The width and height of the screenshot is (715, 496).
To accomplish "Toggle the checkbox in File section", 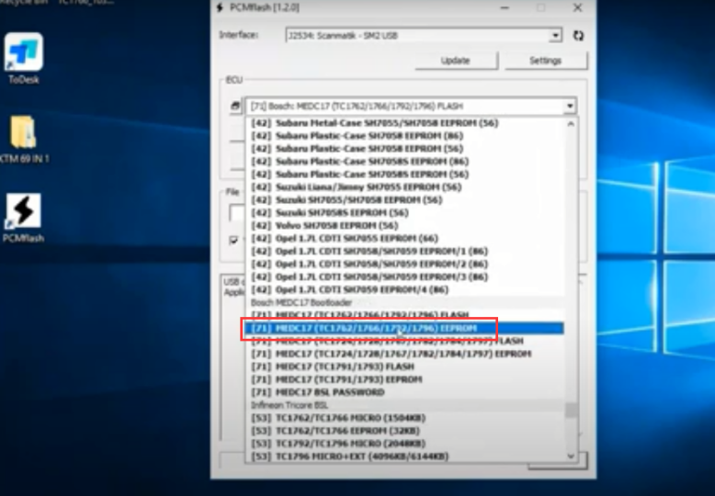I will click(234, 240).
